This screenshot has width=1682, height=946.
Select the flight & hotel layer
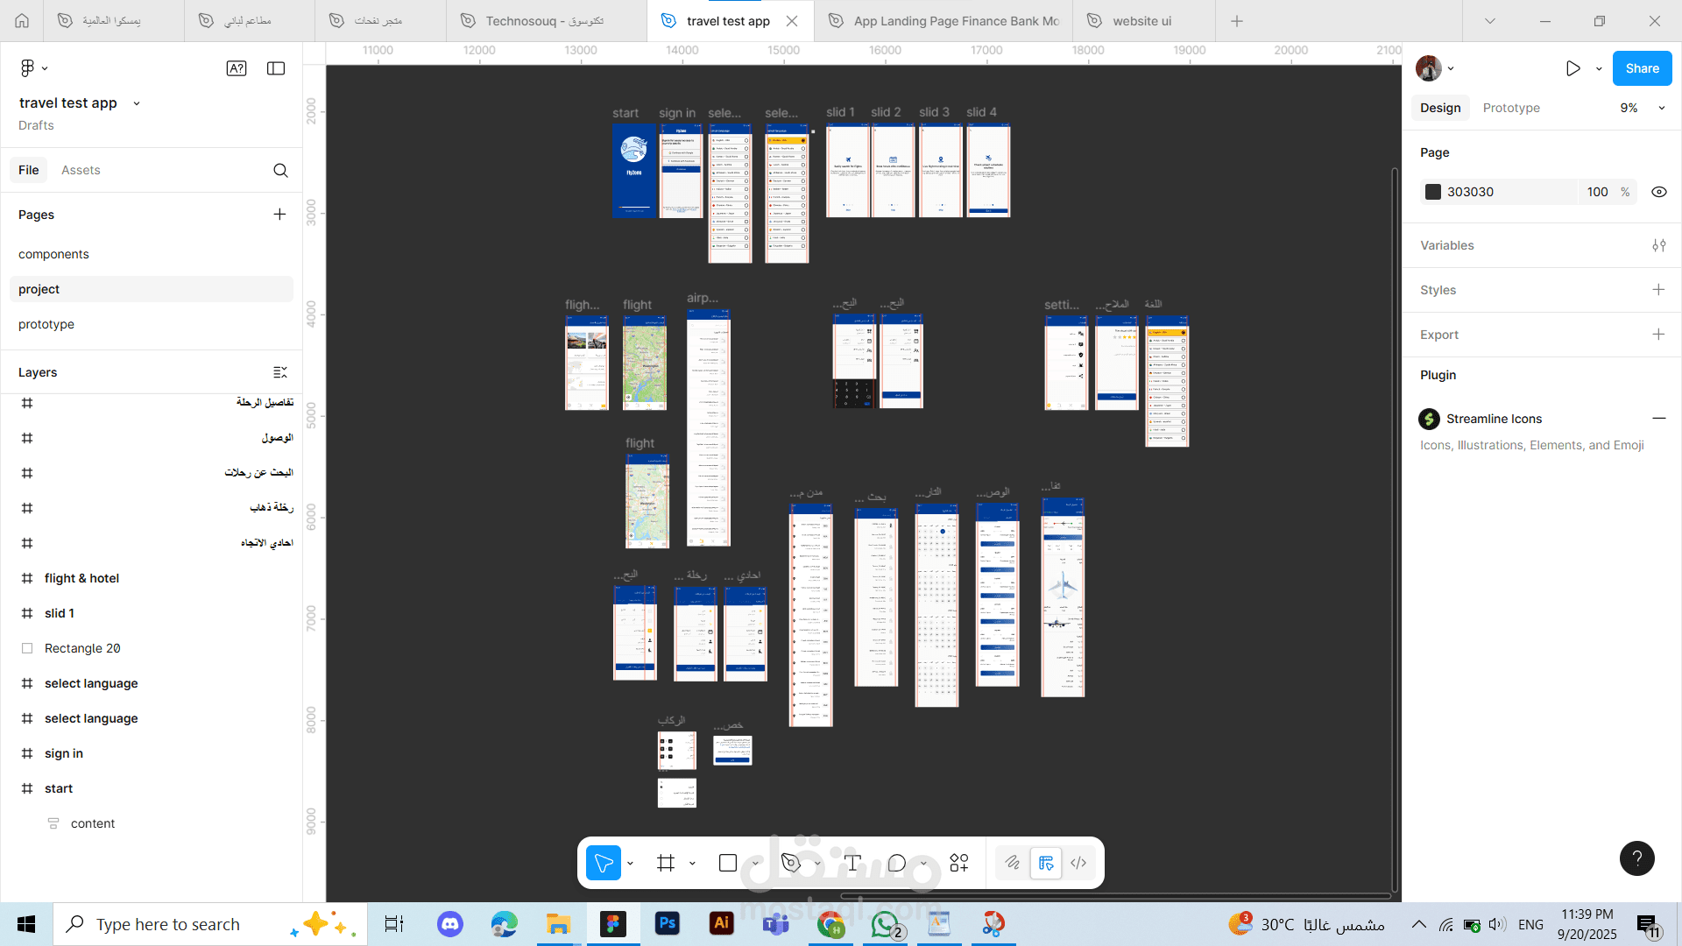(x=81, y=578)
